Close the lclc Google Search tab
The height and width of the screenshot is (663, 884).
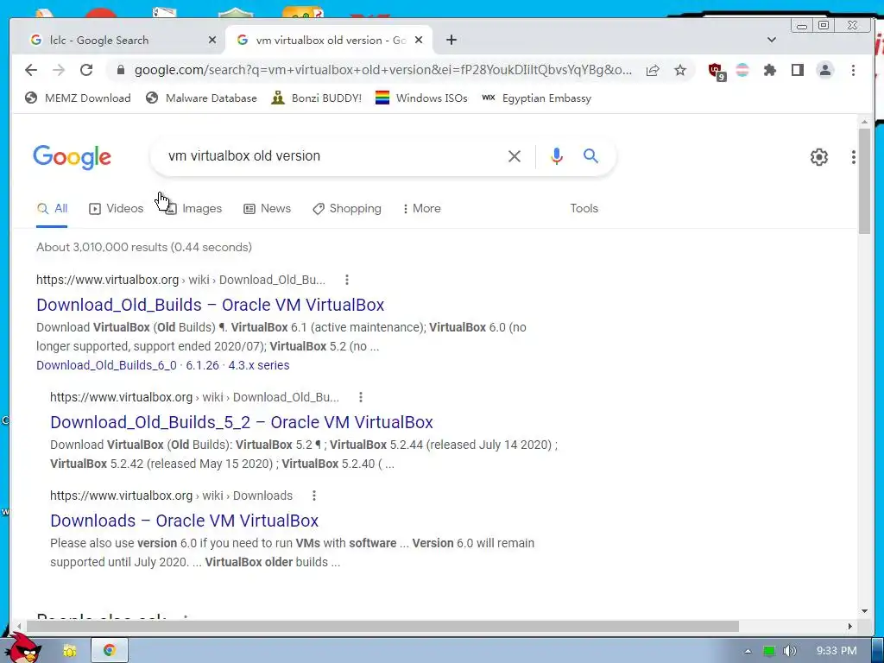pyautogui.click(x=212, y=40)
